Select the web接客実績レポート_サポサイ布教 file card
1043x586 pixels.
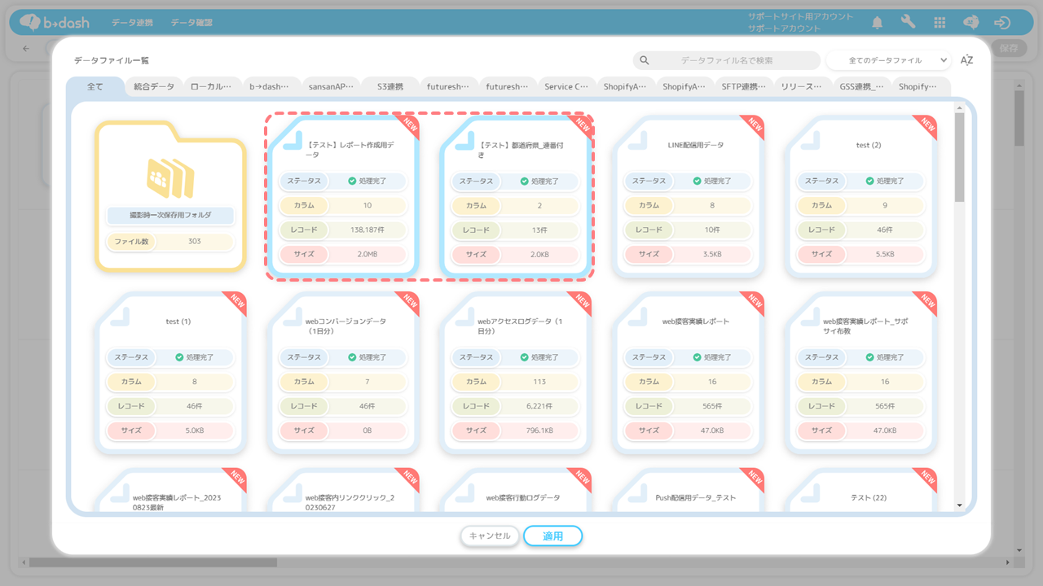tap(861, 373)
